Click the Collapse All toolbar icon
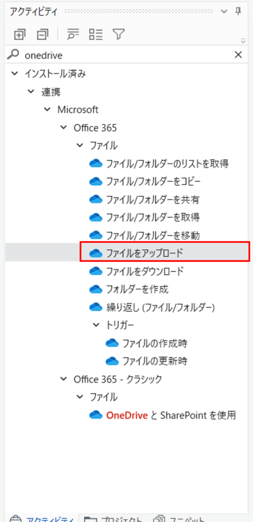 click(x=43, y=34)
